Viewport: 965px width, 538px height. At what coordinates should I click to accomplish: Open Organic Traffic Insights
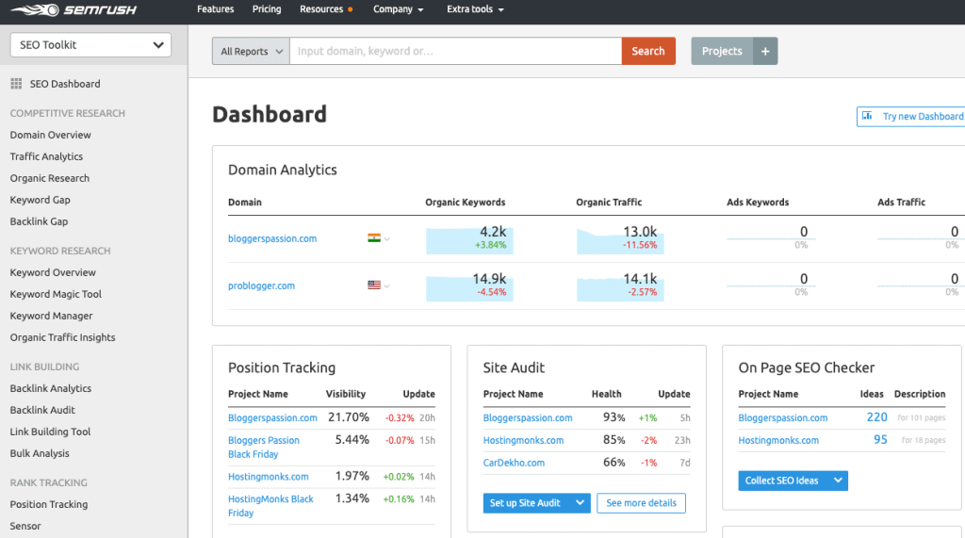pyautogui.click(x=62, y=336)
